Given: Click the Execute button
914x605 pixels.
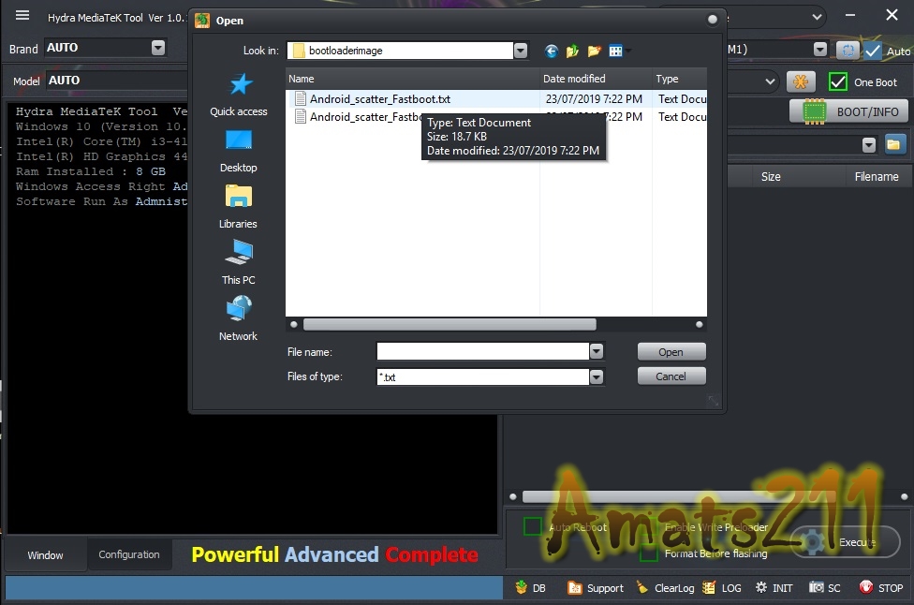Looking at the screenshot, I should [x=845, y=542].
